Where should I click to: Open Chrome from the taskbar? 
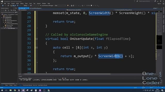pyautogui.click(x=15, y=90)
